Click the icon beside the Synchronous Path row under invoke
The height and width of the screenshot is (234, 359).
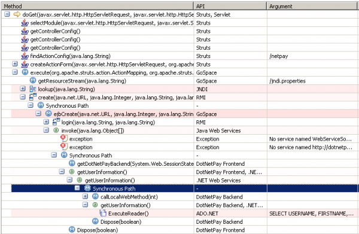64,155
